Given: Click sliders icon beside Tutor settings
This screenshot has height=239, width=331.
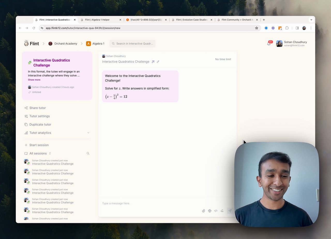Looking at the screenshot, I should [x=26, y=116].
